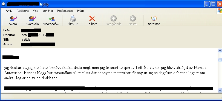
Task: Minimize the message window
Action: click(207, 4)
